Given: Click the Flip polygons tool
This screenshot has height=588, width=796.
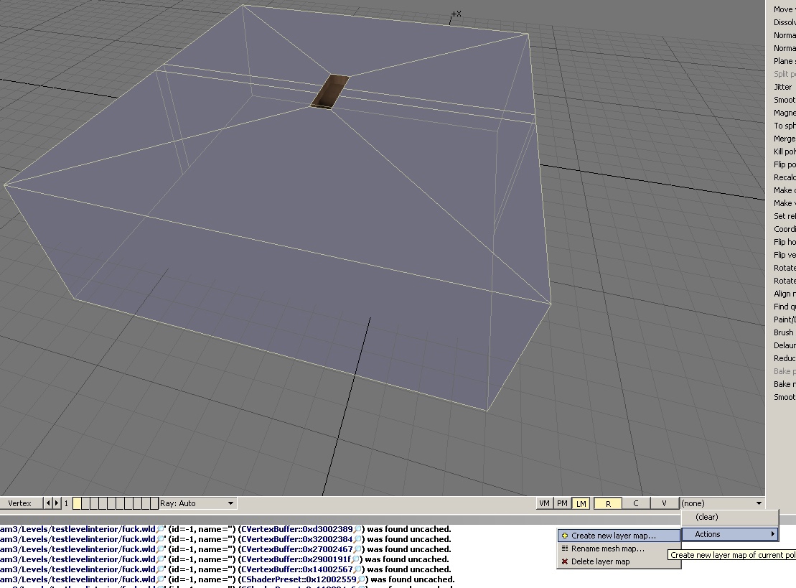Looking at the screenshot, I should click(x=785, y=164).
